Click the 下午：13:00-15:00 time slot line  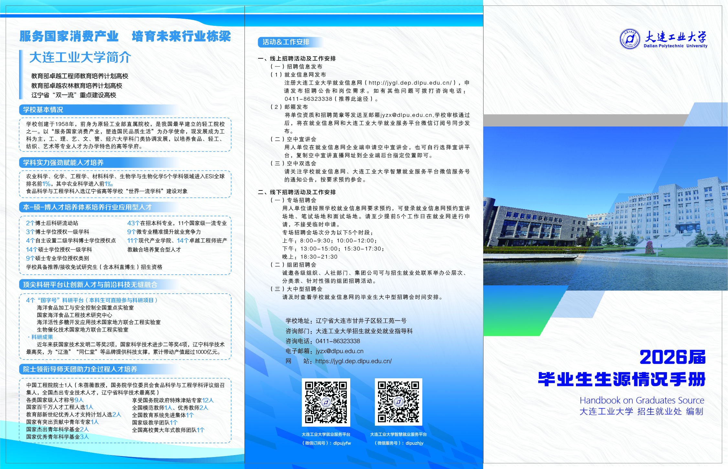coord(333,249)
